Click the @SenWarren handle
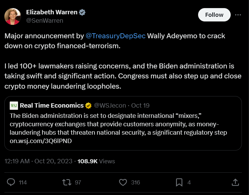This screenshot has height=195, width=249. coord(44,21)
